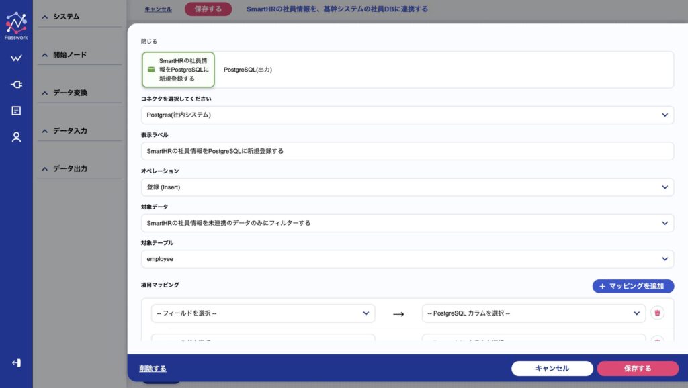Click the logout icon at sidebar bottom
The height and width of the screenshot is (388, 688).
pyautogui.click(x=16, y=362)
